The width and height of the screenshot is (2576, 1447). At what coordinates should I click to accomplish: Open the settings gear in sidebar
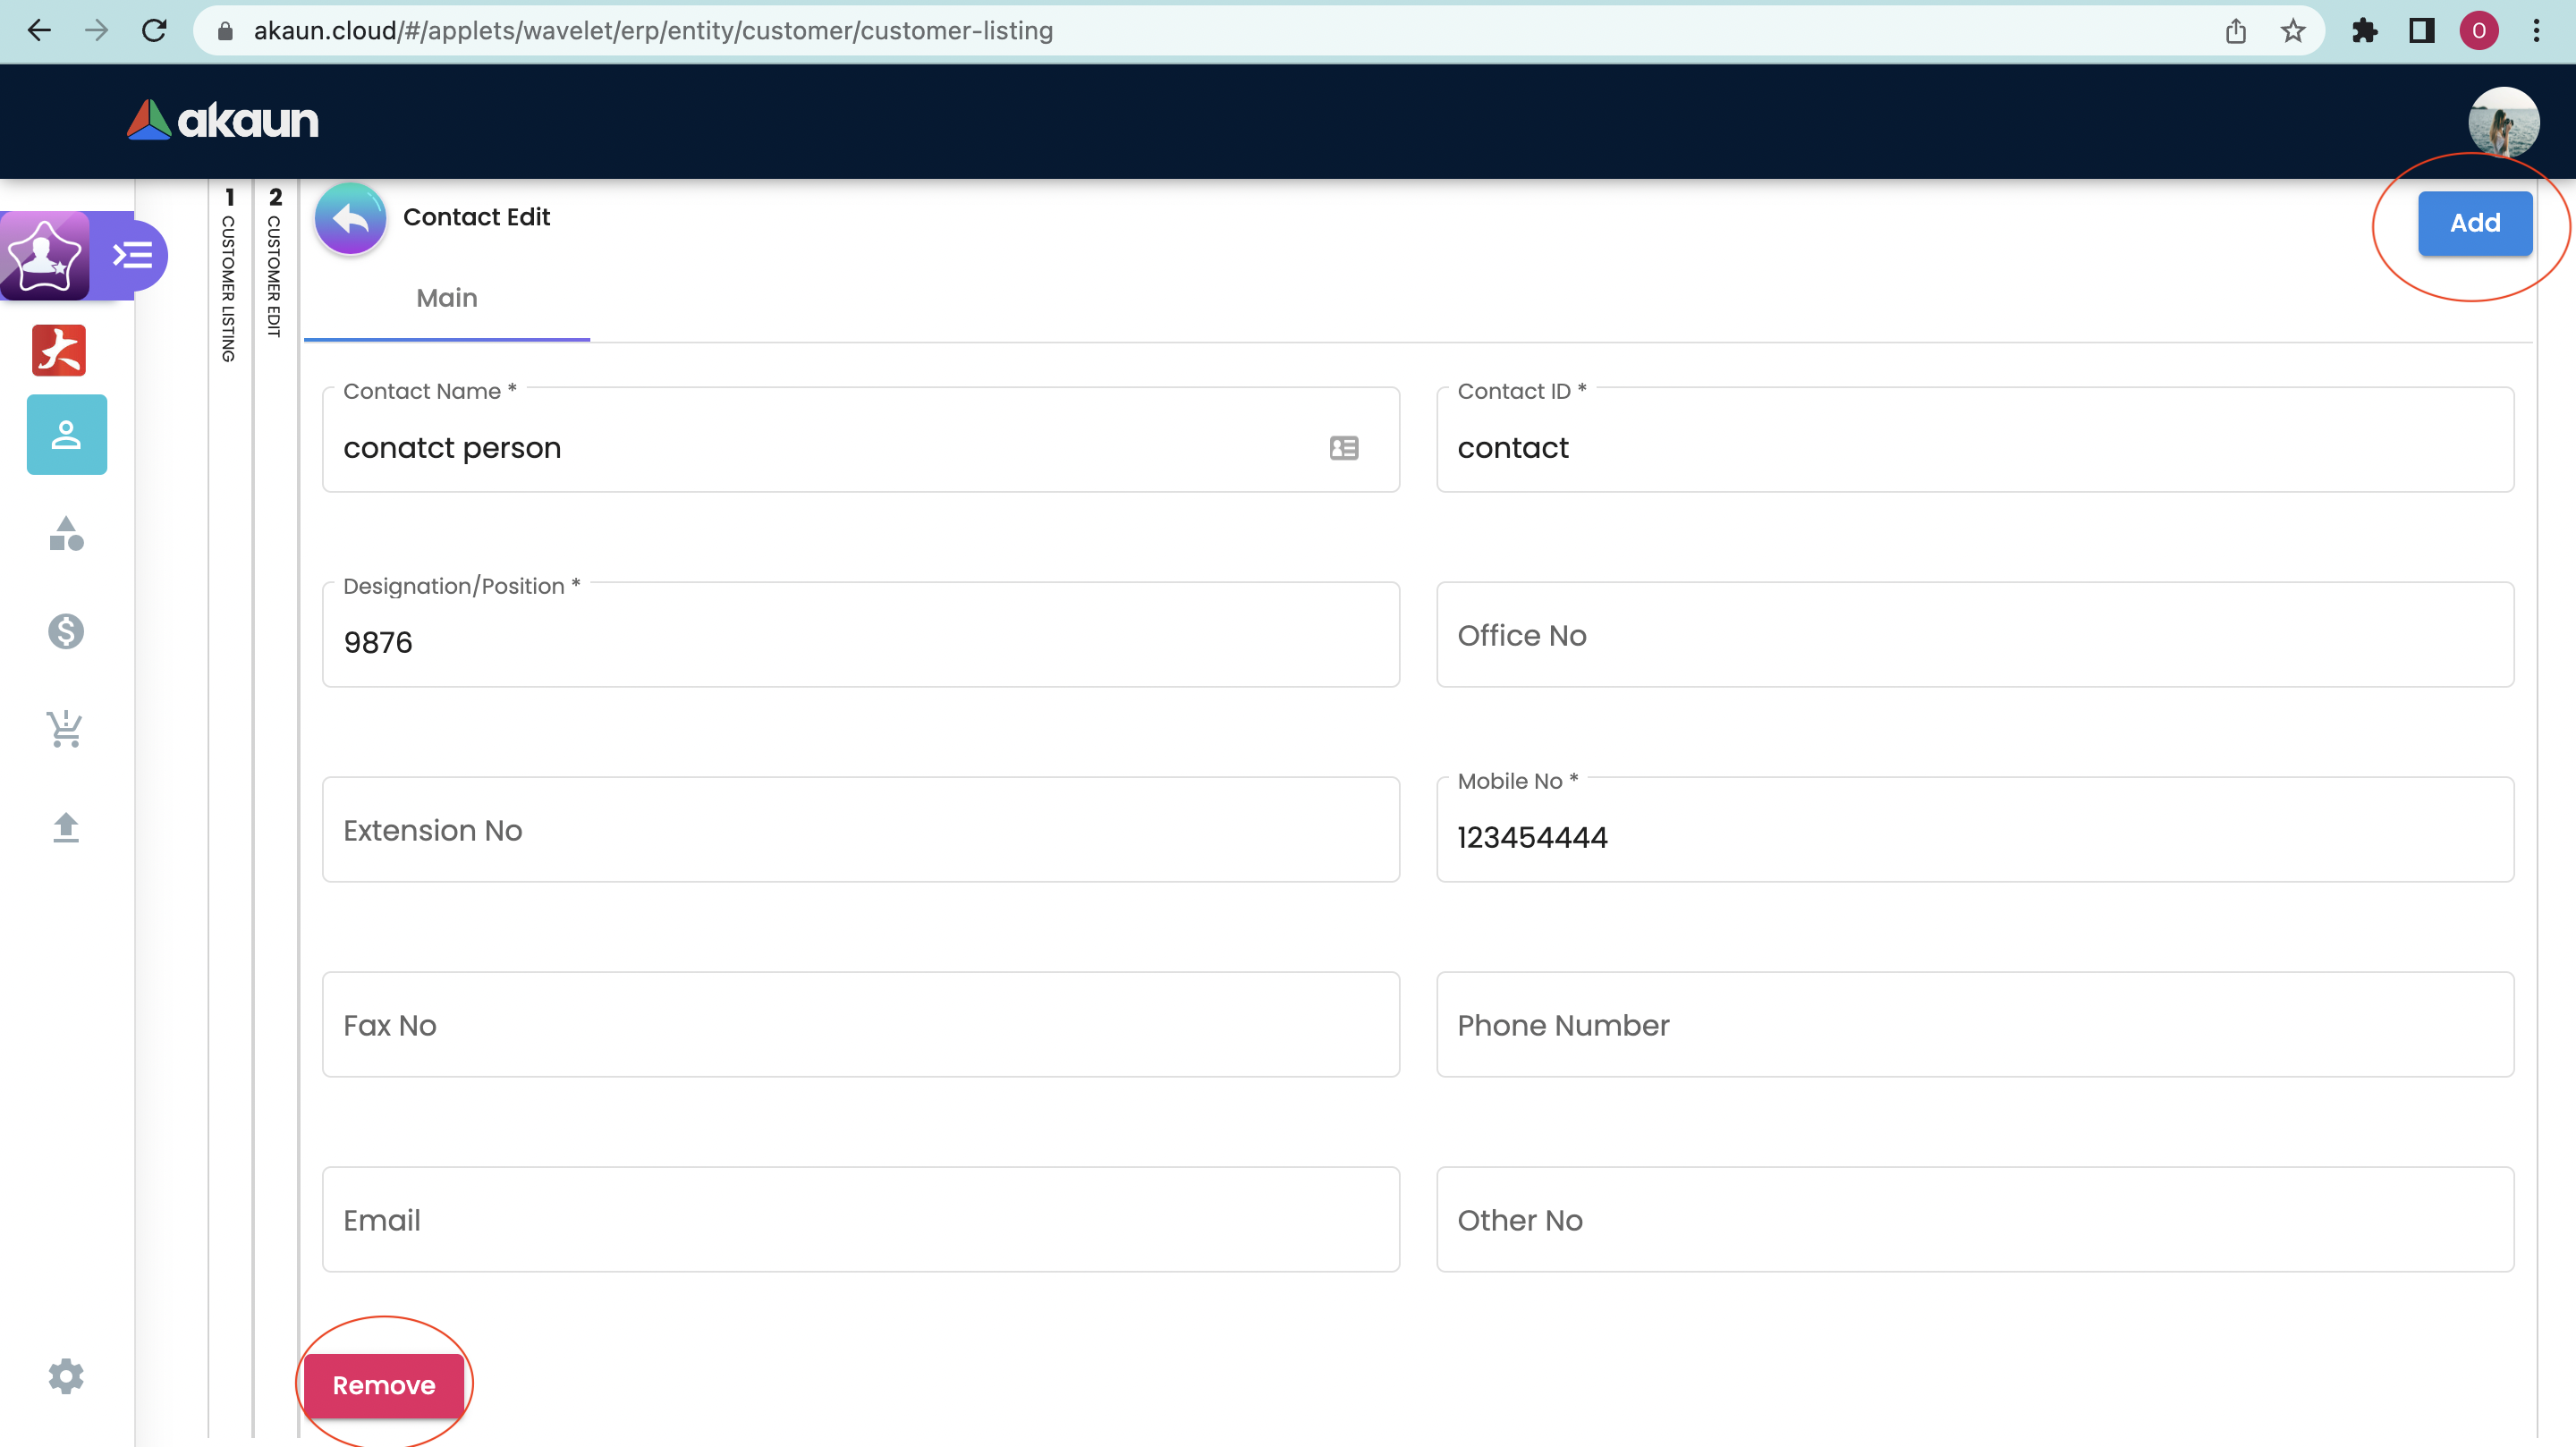pos(66,1376)
